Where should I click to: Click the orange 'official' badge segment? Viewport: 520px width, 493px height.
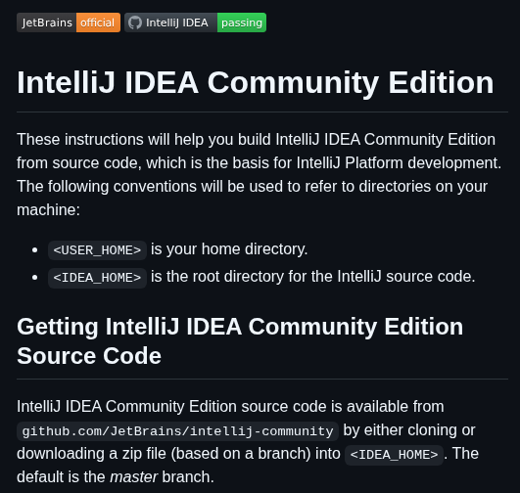tap(98, 22)
